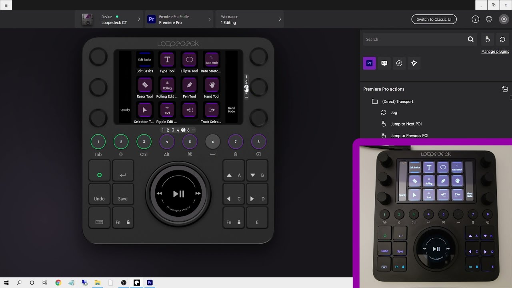This screenshot has width=512, height=288.
Task: Select the Premiere Pro plugin icon
Action: click(369, 63)
